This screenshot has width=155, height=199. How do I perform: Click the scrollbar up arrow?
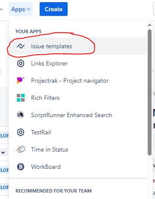149,25
